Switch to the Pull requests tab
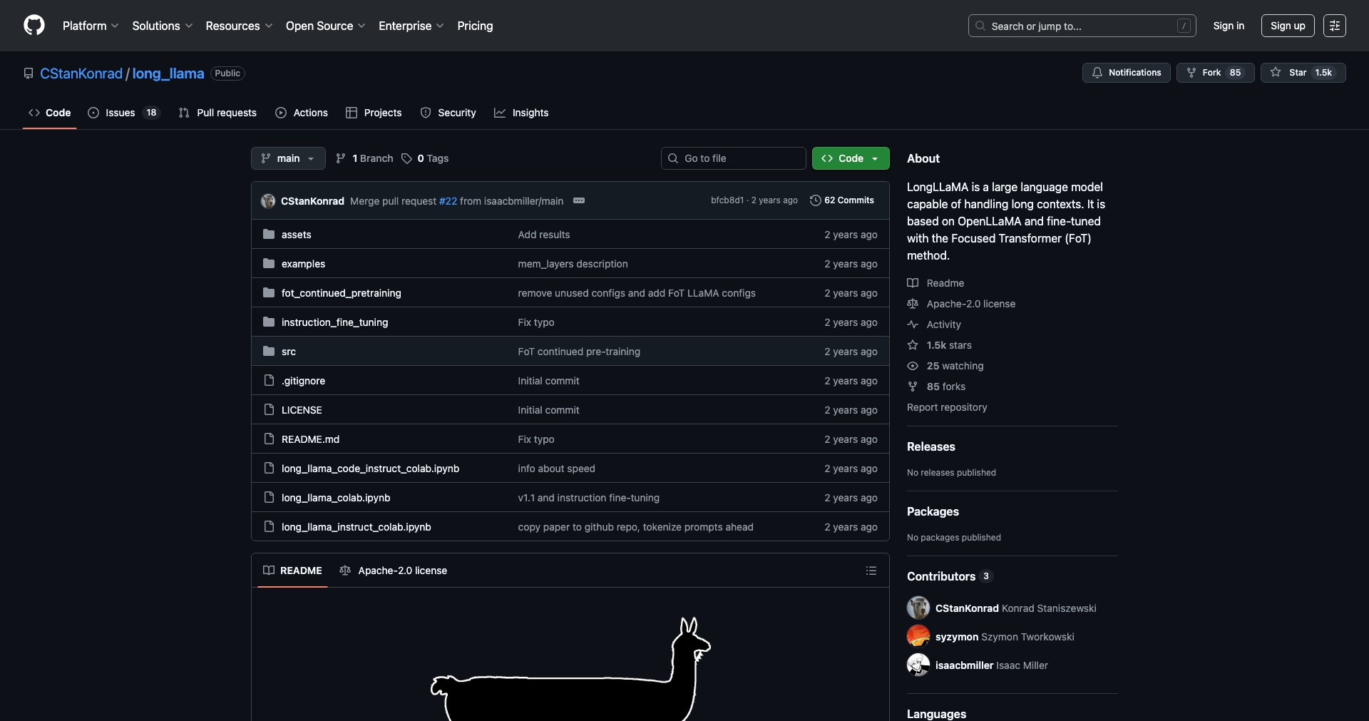Screen dimensions: 1369x721 [x=217, y=113]
